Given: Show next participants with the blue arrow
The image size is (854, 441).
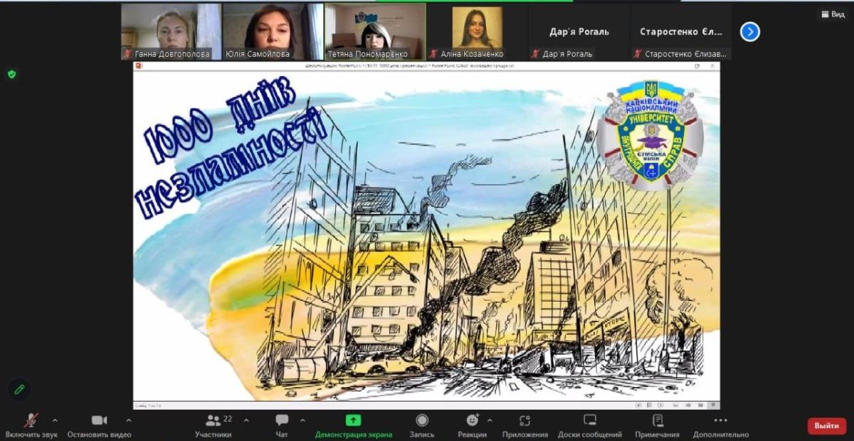Looking at the screenshot, I should (x=750, y=32).
